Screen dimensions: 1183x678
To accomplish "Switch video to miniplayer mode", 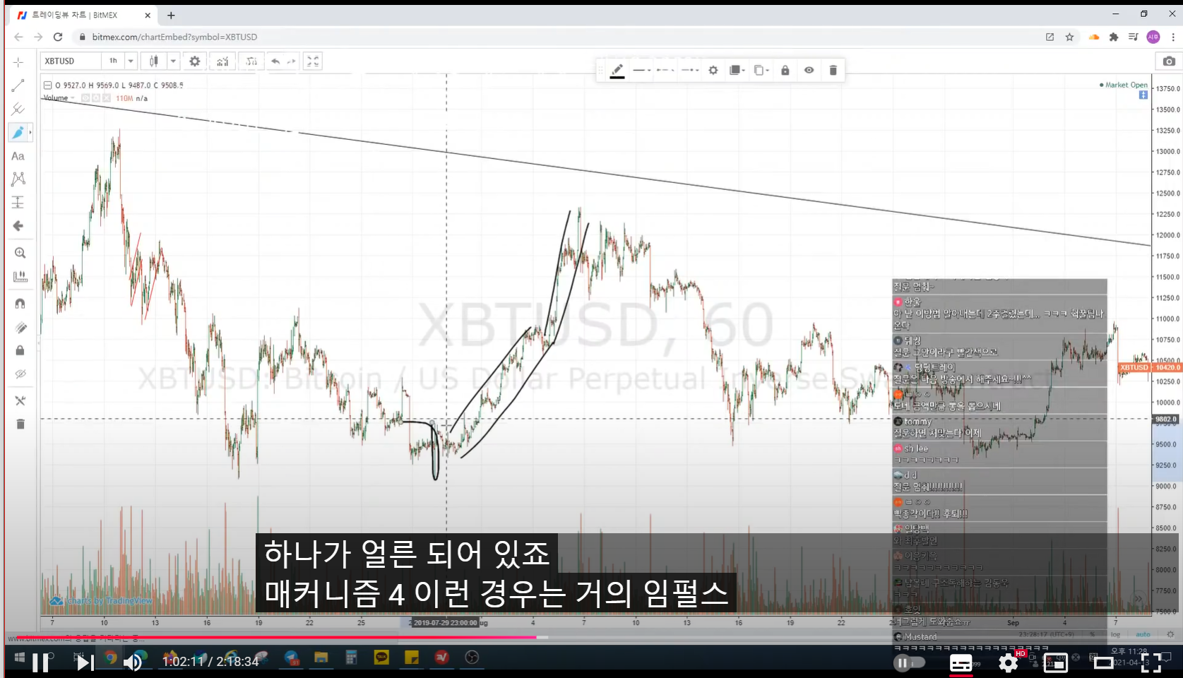I will (1056, 663).
